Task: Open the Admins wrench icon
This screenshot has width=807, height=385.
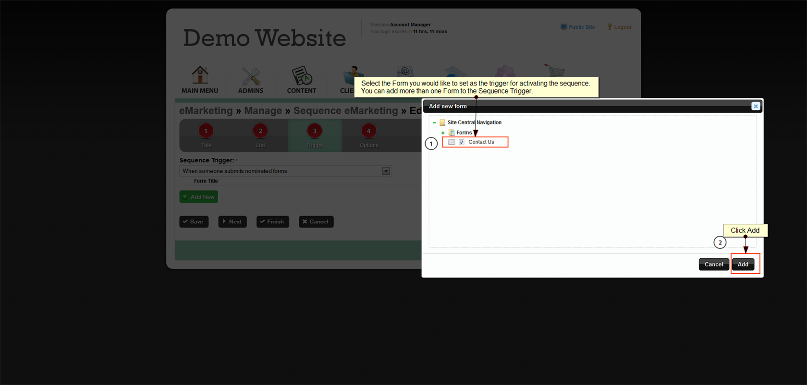Action: (x=251, y=76)
